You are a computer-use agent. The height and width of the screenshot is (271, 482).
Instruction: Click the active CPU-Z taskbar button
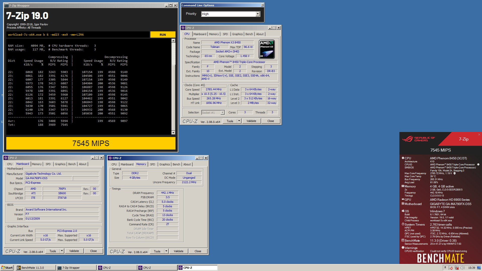click(x=197, y=268)
